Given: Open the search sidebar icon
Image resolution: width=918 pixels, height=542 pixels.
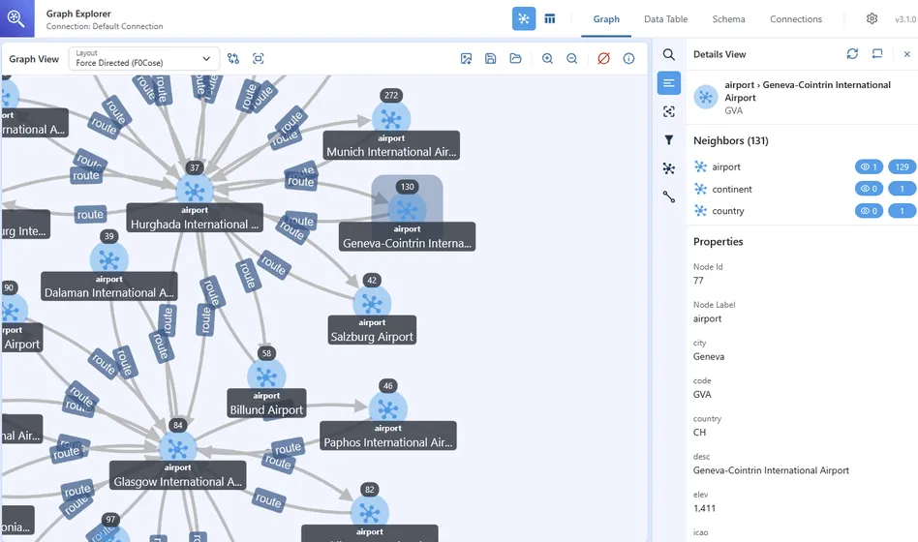Looking at the screenshot, I should (x=668, y=54).
